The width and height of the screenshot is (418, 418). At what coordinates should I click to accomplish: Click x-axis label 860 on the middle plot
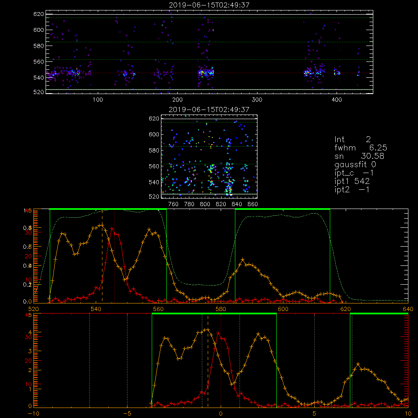[253, 204]
